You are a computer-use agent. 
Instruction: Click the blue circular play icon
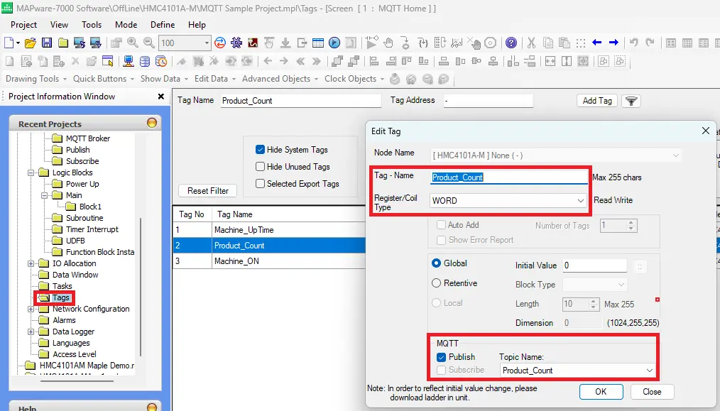pos(333,43)
